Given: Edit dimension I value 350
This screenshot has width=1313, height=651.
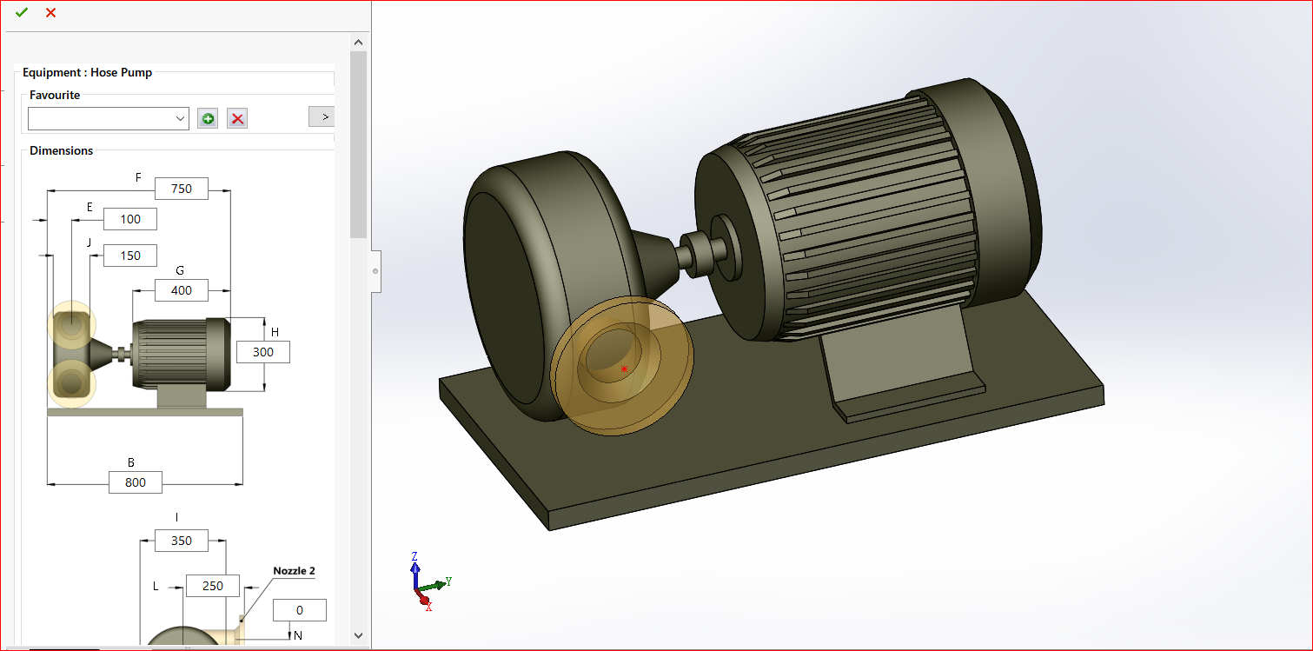Looking at the screenshot, I should pos(182,541).
